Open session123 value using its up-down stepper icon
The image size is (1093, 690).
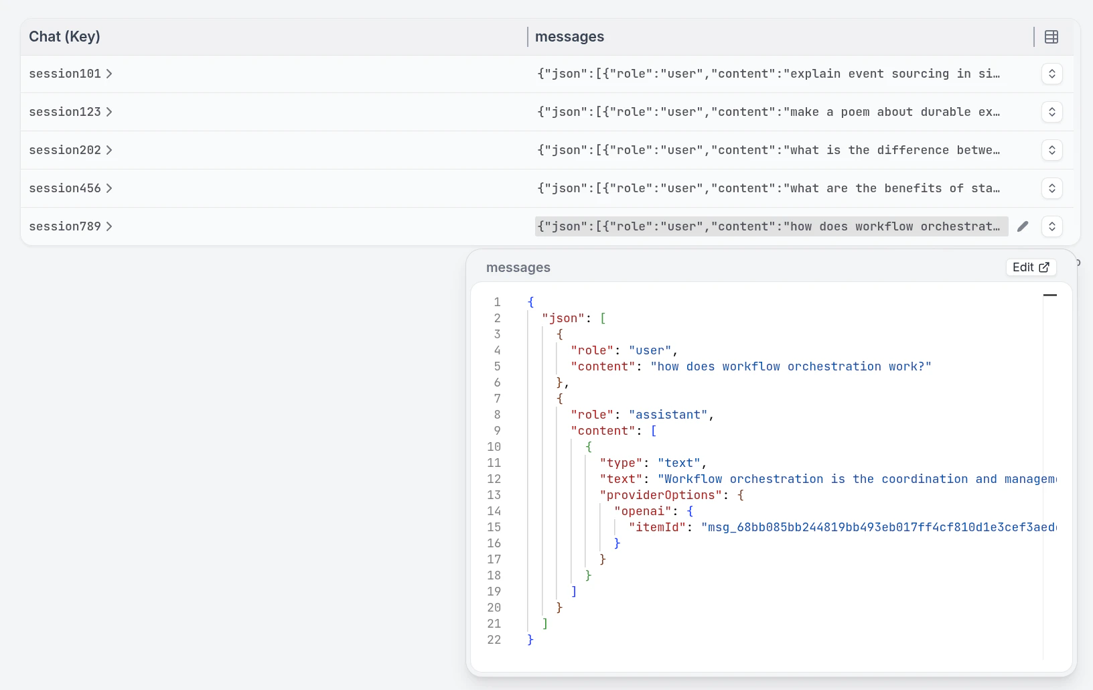(1052, 112)
